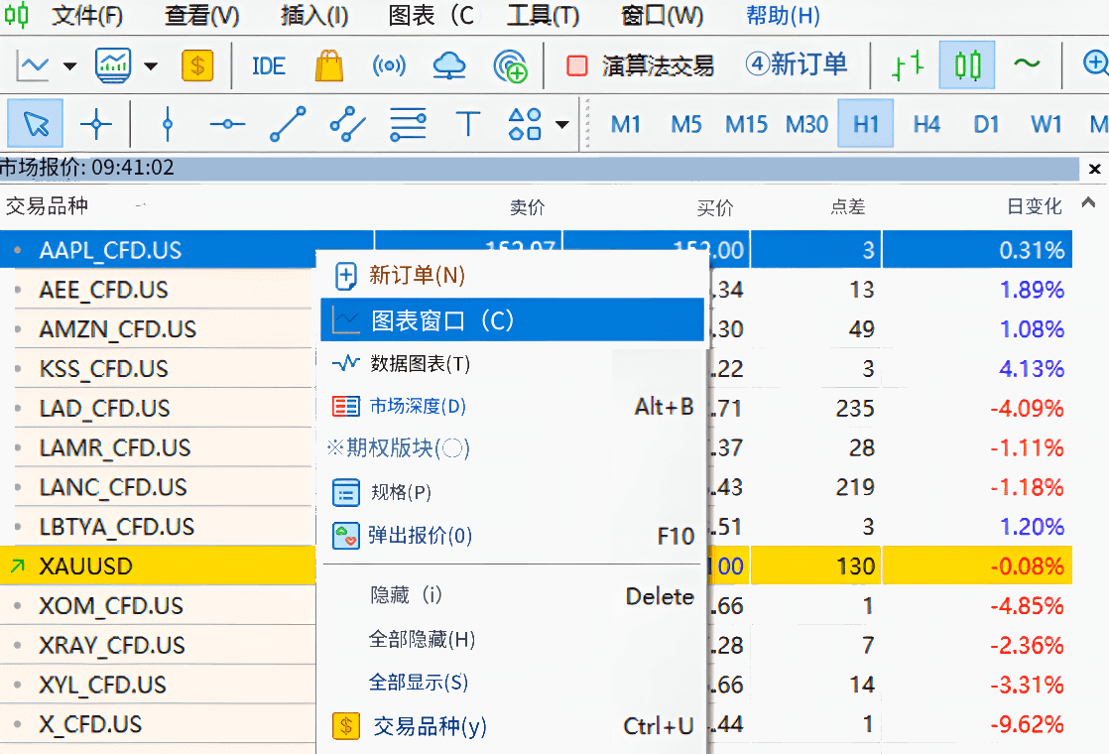
Task: Select the trendline drawing tool
Action: click(288, 124)
